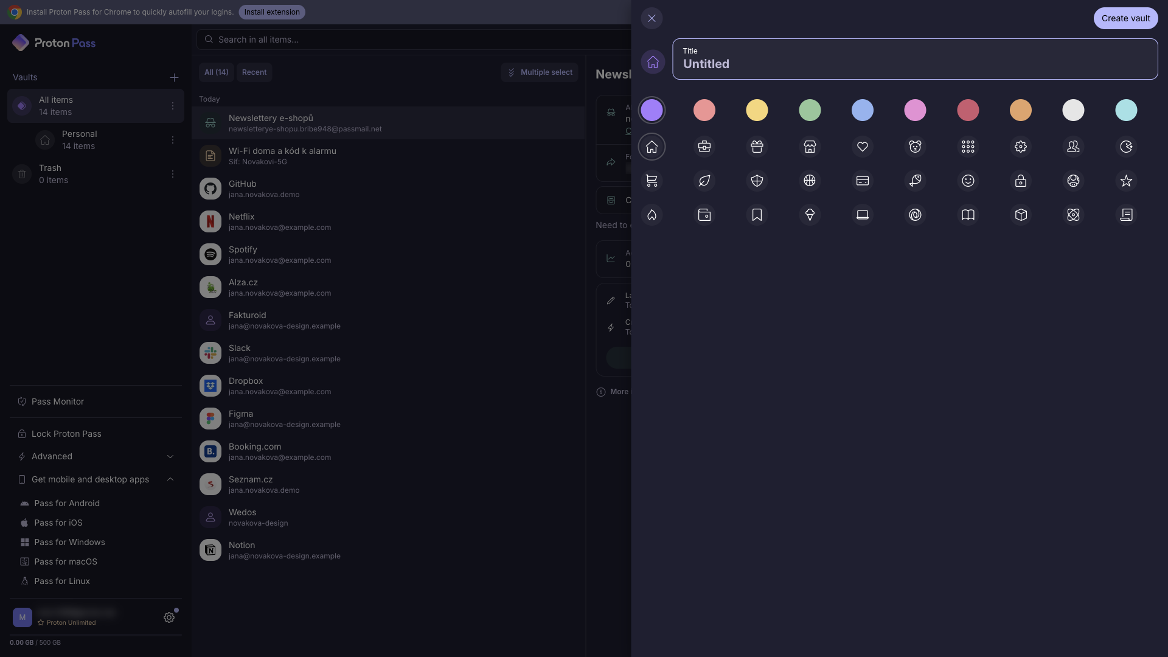Choose the padlock vault icon
The width and height of the screenshot is (1168, 657).
[1021, 181]
